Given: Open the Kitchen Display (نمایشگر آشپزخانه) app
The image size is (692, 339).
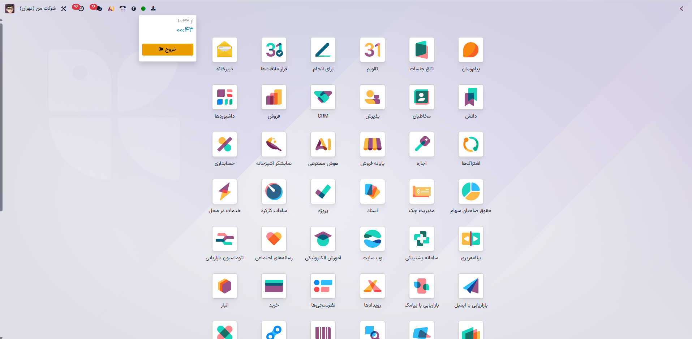Looking at the screenshot, I should 274,144.
